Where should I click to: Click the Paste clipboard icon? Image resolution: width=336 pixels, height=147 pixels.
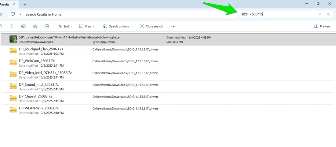coord(12,26)
